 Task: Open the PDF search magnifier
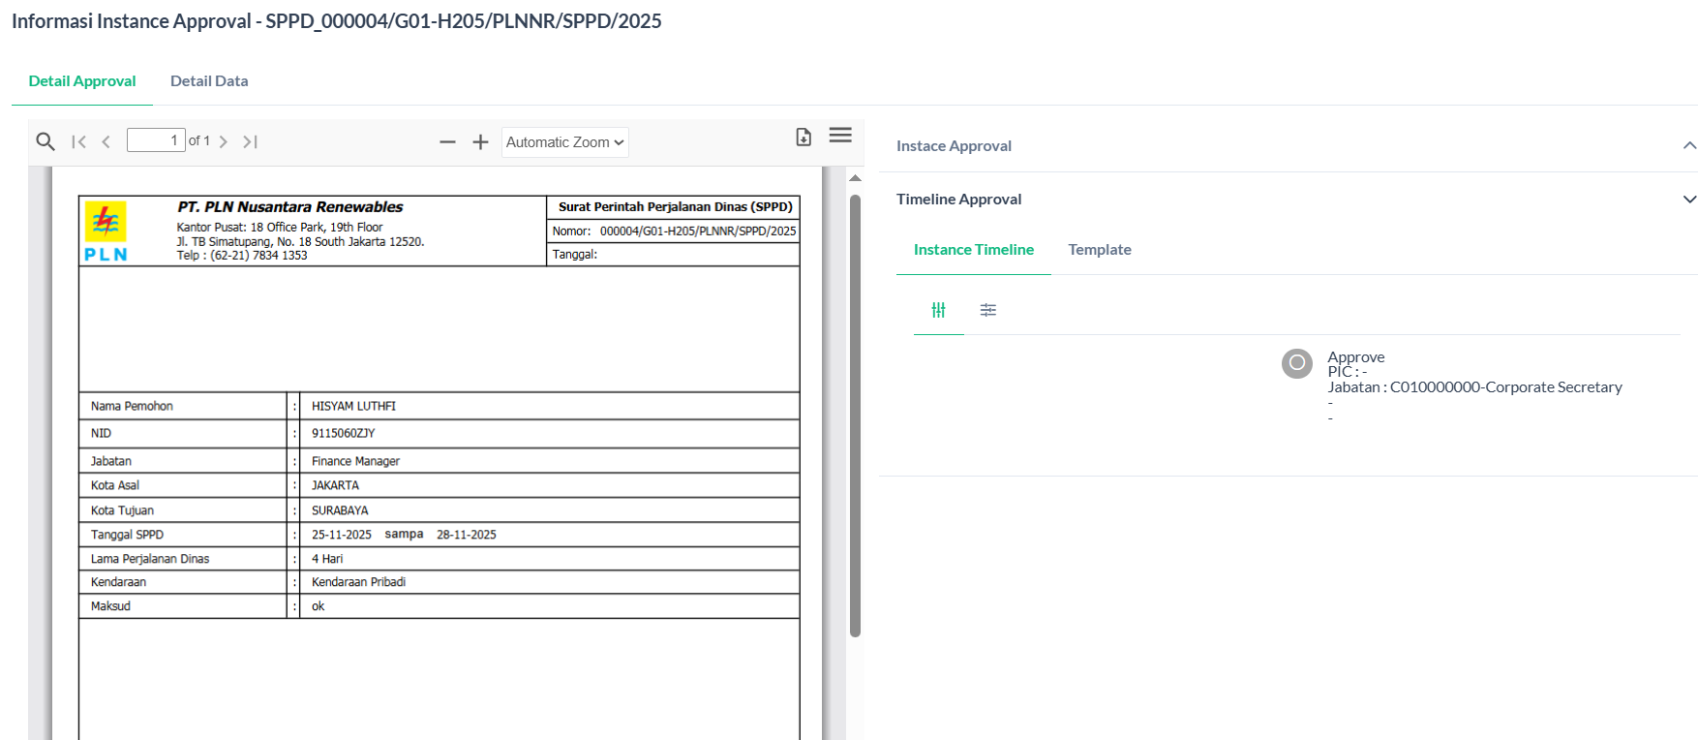[x=45, y=141]
